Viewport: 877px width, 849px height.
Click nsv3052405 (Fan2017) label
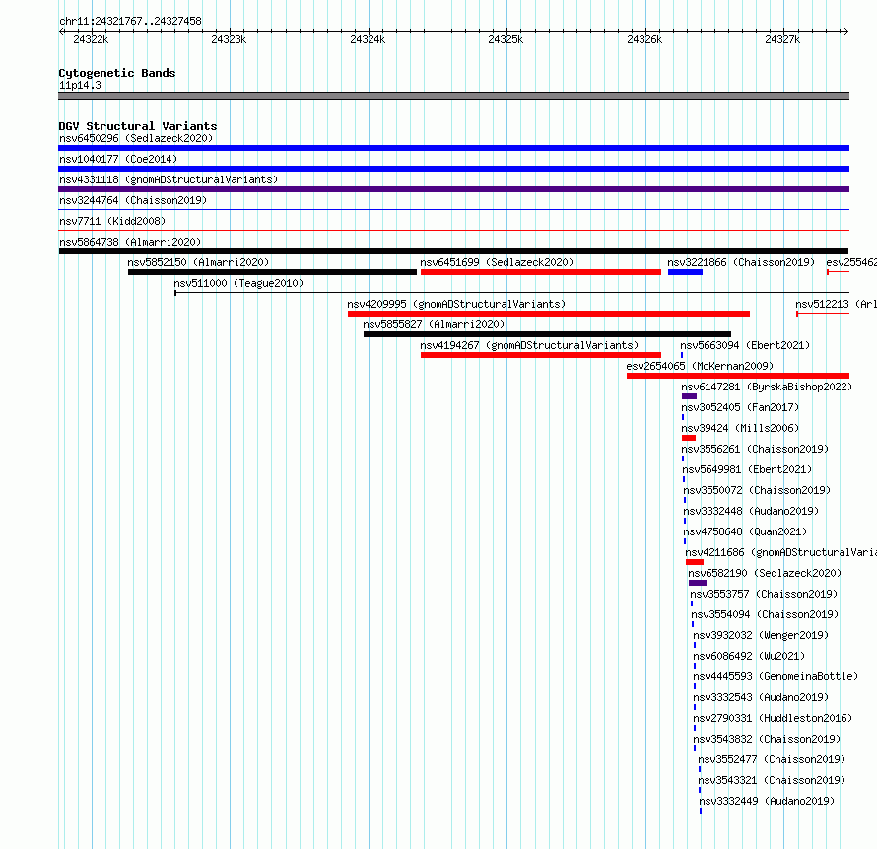(741, 407)
